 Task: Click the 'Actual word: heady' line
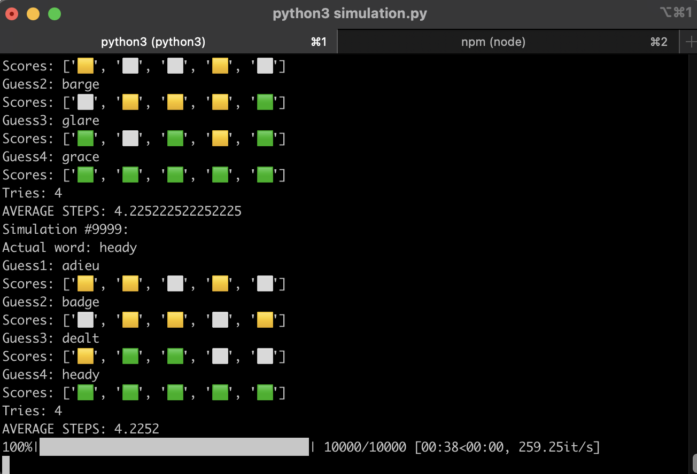point(69,248)
